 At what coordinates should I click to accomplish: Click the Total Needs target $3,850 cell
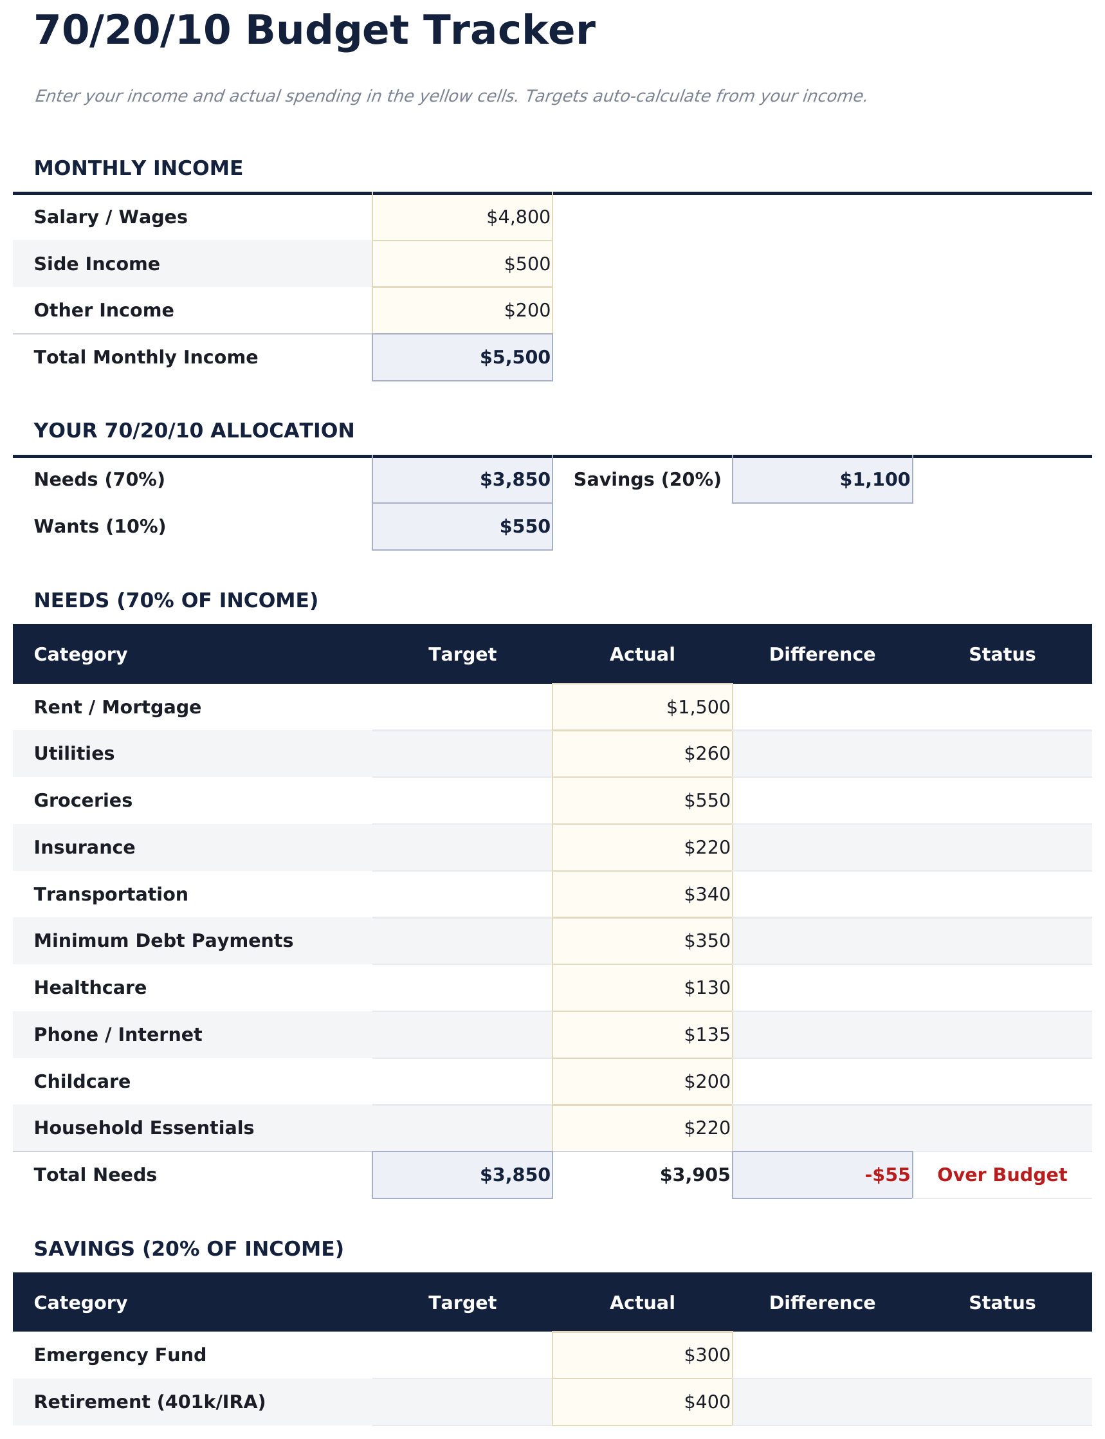462,1175
